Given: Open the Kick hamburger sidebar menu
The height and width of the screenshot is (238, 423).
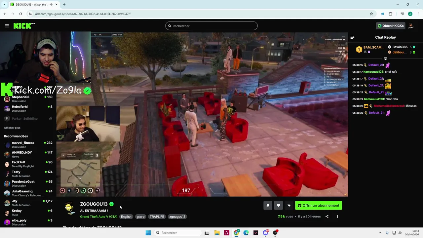Looking at the screenshot, I should [7, 26].
